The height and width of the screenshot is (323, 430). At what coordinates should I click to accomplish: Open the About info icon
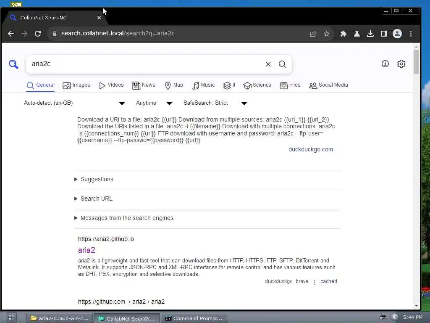[x=385, y=64]
